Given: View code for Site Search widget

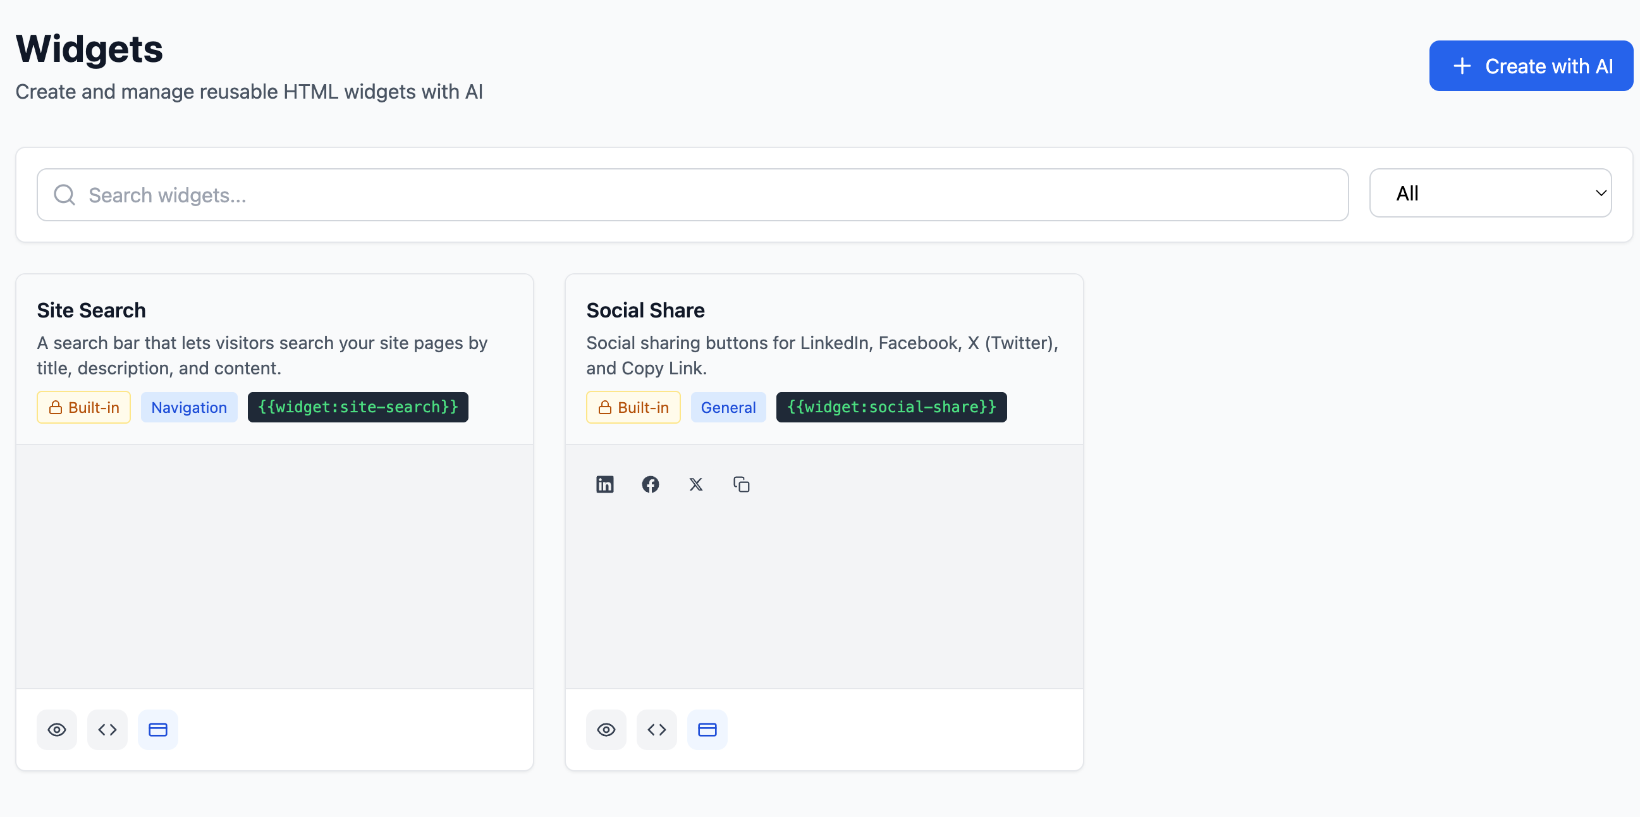Looking at the screenshot, I should (107, 729).
